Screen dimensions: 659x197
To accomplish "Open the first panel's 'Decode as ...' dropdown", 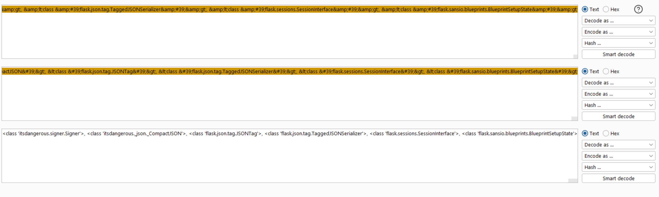I will click(x=618, y=21).
